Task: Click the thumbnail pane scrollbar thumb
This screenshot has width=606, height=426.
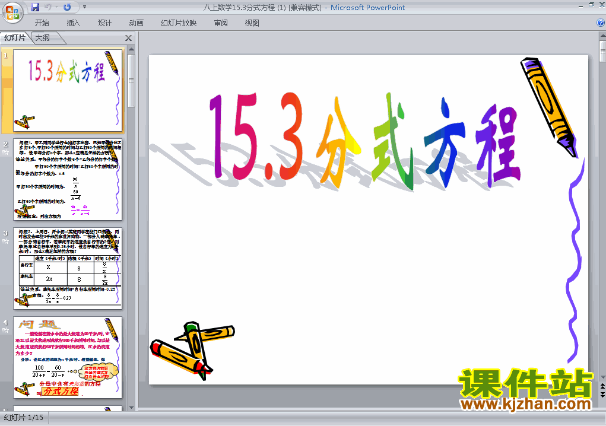Action: tap(131, 80)
